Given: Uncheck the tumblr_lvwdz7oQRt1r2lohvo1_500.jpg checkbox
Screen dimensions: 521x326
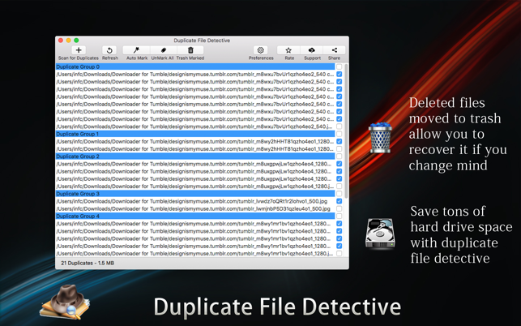Looking at the screenshot, I should [x=340, y=201].
